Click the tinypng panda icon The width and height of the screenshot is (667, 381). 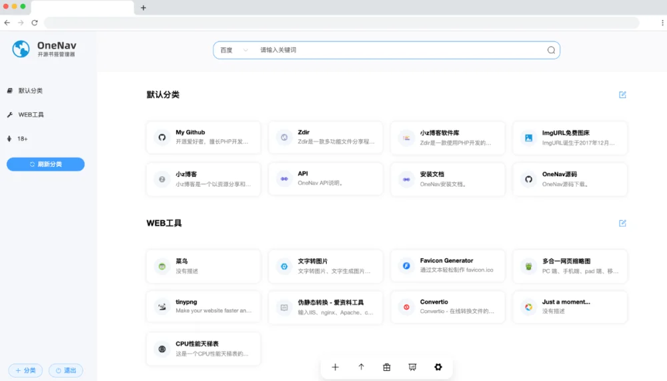click(162, 306)
